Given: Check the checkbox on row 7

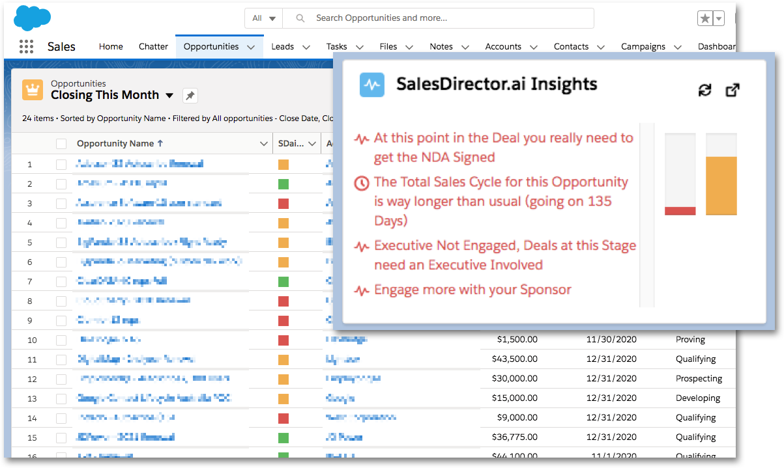Looking at the screenshot, I should pos(61,281).
